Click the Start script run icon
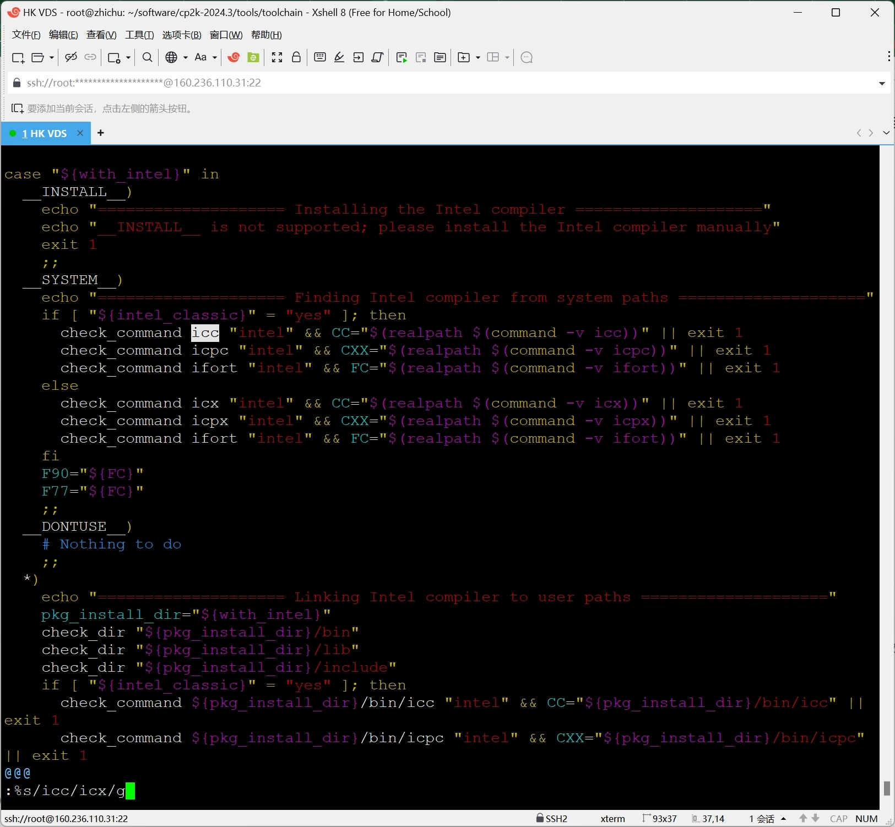The image size is (895, 827). 402,57
